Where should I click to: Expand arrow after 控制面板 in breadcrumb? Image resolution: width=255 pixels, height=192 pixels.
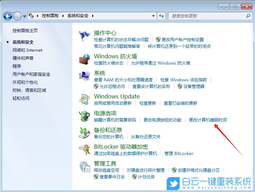pyautogui.click(x=63, y=16)
